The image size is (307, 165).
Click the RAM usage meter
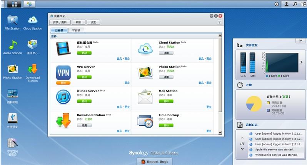click(252, 63)
